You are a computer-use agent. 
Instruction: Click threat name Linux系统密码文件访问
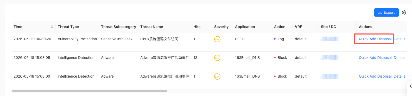159,39
